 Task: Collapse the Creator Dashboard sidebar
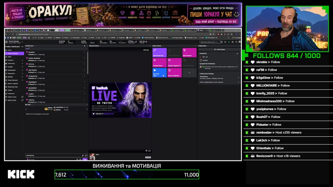22,46
